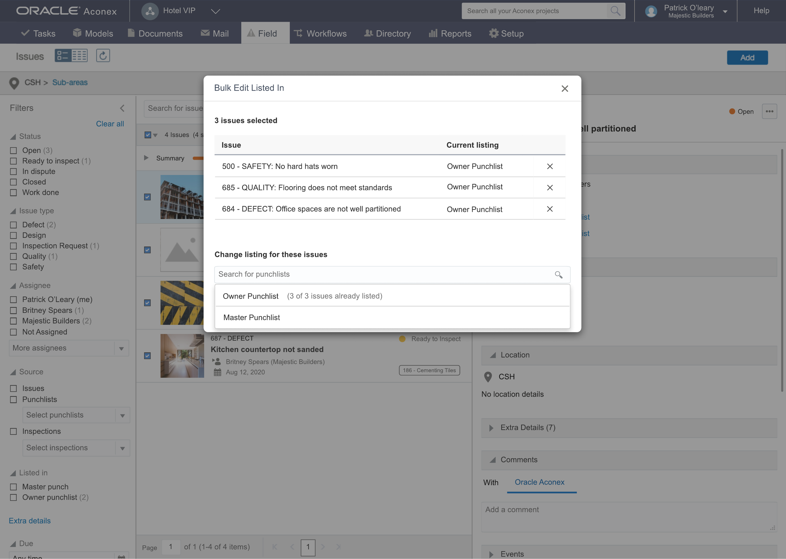This screenshot has height=559, width=786.
Task: Click the global search magnifier icon
Action: [615, 11]
